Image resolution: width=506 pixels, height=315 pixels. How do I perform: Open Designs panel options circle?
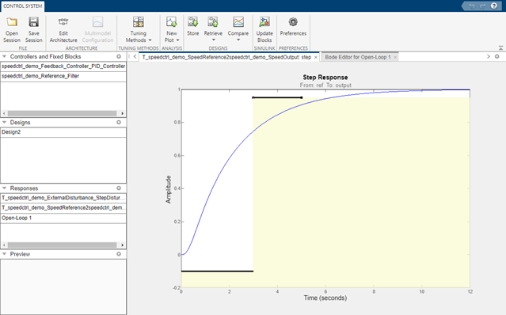point(119,122)
